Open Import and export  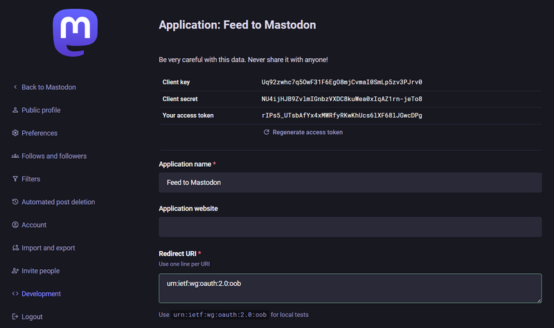point(48,248)
